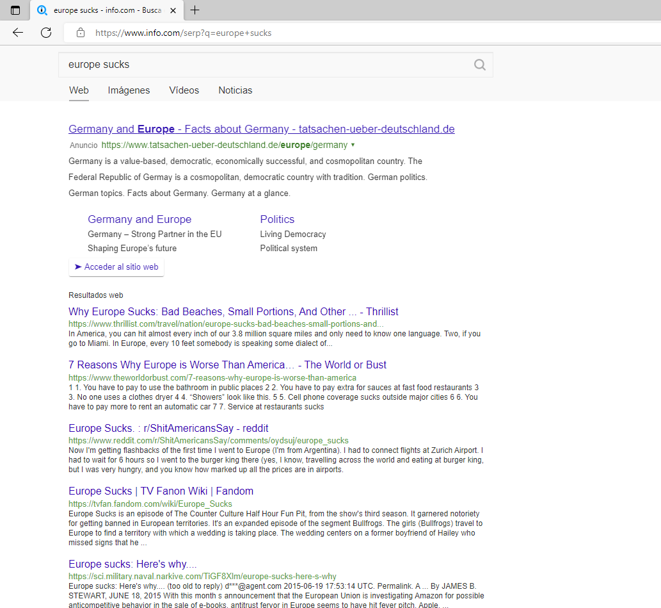Open Why Europe Sucks Thrillist result
This screenshot has width=661, height=608.
click(x=233, y=311)
